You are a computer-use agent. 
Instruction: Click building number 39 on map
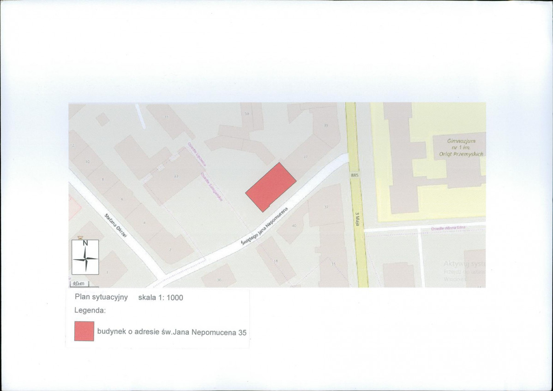click(325, 125)
